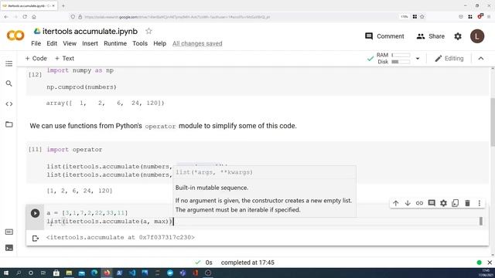
Task: Move the cell up
Action: coord(395,203)
